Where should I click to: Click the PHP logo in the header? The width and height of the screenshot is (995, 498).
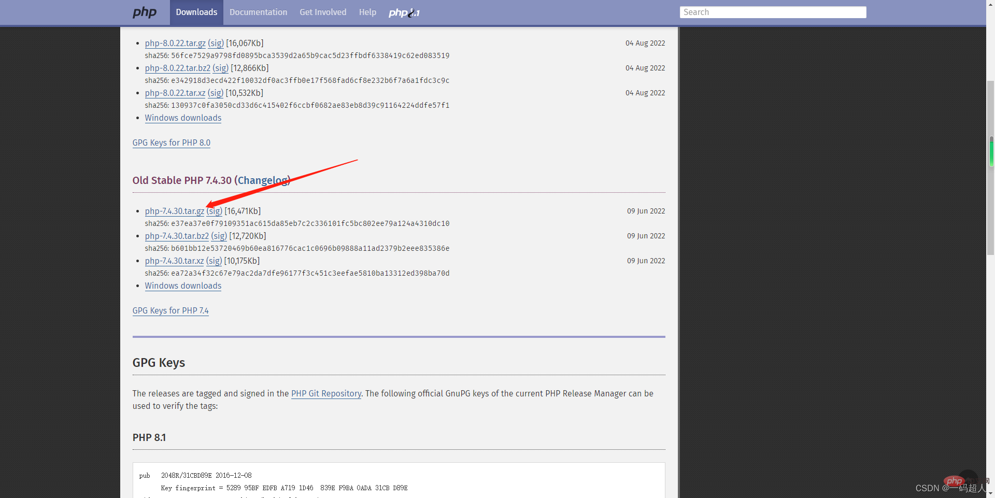[145, 12]
